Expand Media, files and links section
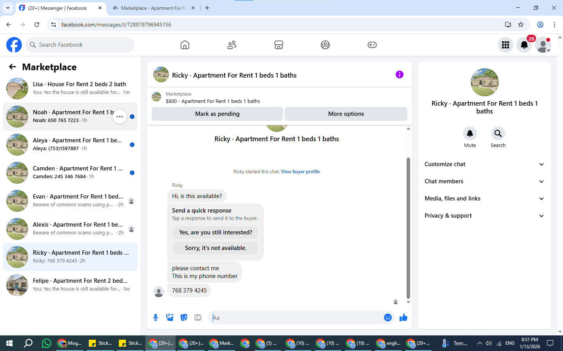 484,199
